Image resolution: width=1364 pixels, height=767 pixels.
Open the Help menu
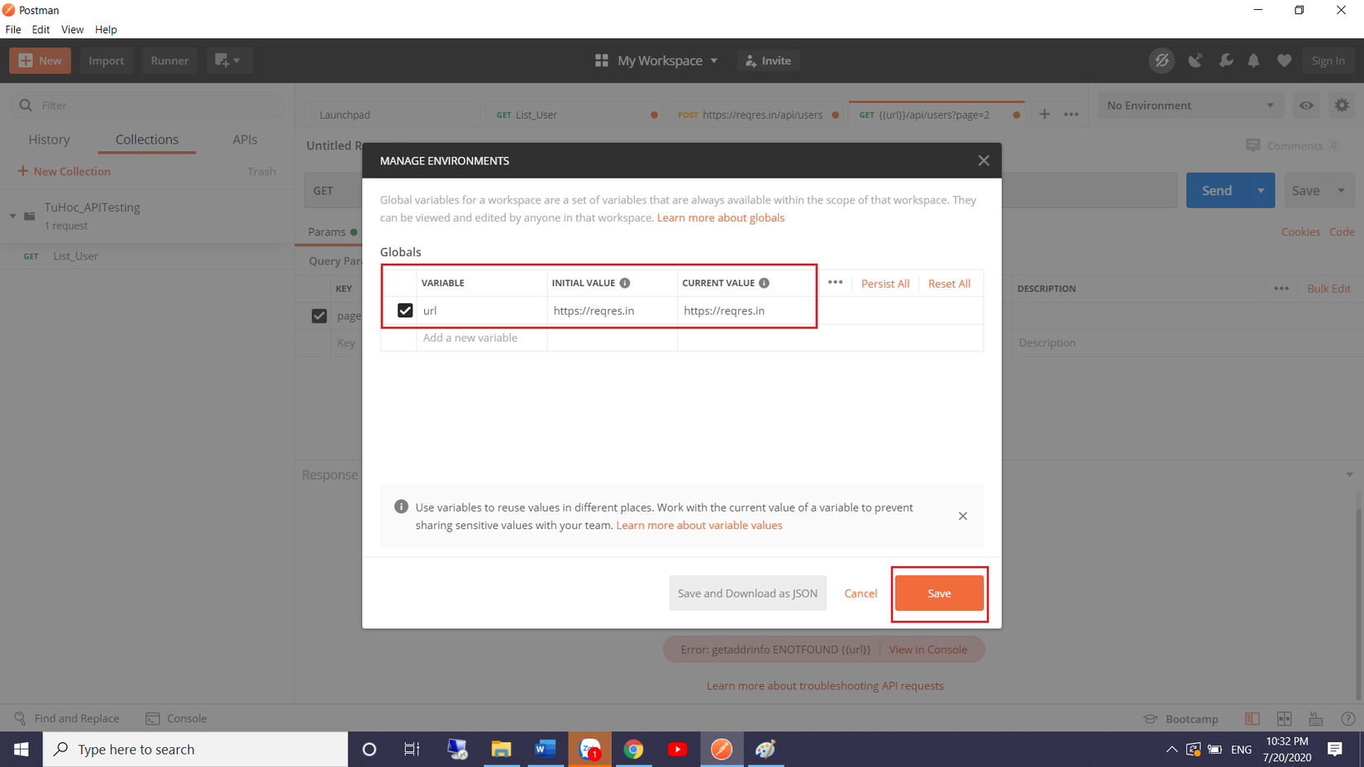pos(106,29)
